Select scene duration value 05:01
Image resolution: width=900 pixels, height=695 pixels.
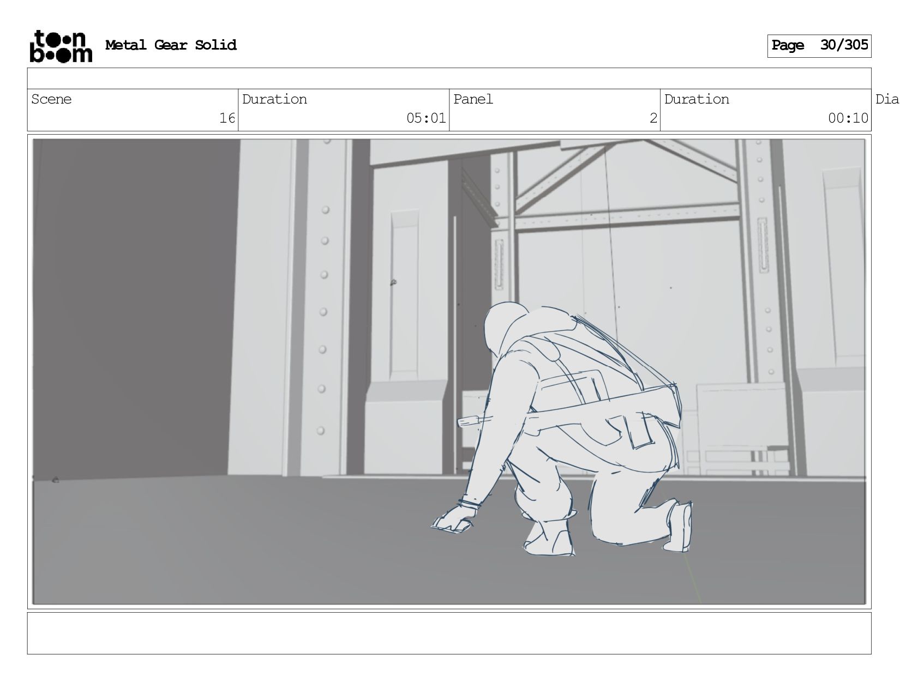coord(426,118)
